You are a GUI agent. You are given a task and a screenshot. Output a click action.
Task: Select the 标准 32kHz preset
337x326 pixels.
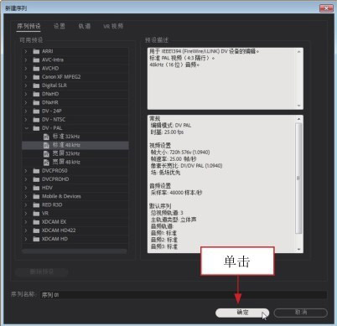(x=75, y=137)
